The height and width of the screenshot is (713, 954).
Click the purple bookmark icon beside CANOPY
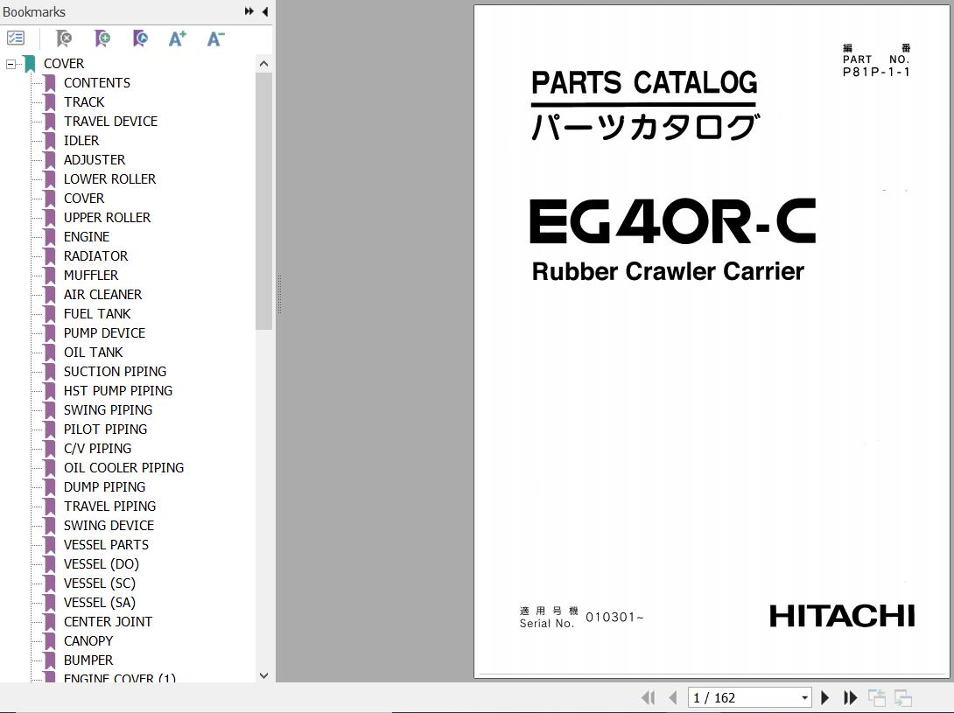(50, 641)
